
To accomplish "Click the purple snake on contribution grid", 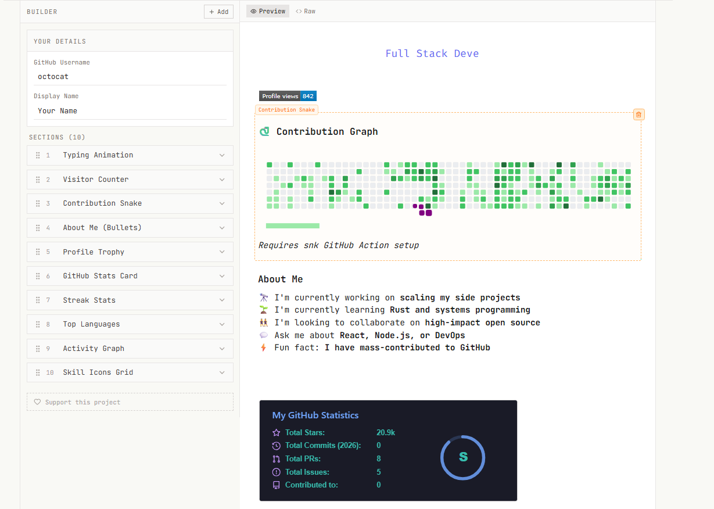I will point(422,210).
